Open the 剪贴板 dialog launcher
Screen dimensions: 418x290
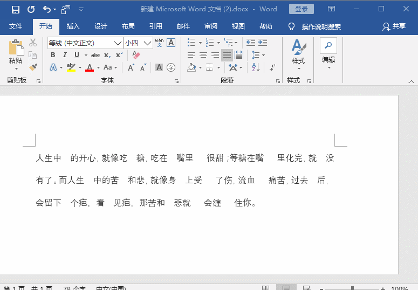pyautogui.click(x=39, y=81)
